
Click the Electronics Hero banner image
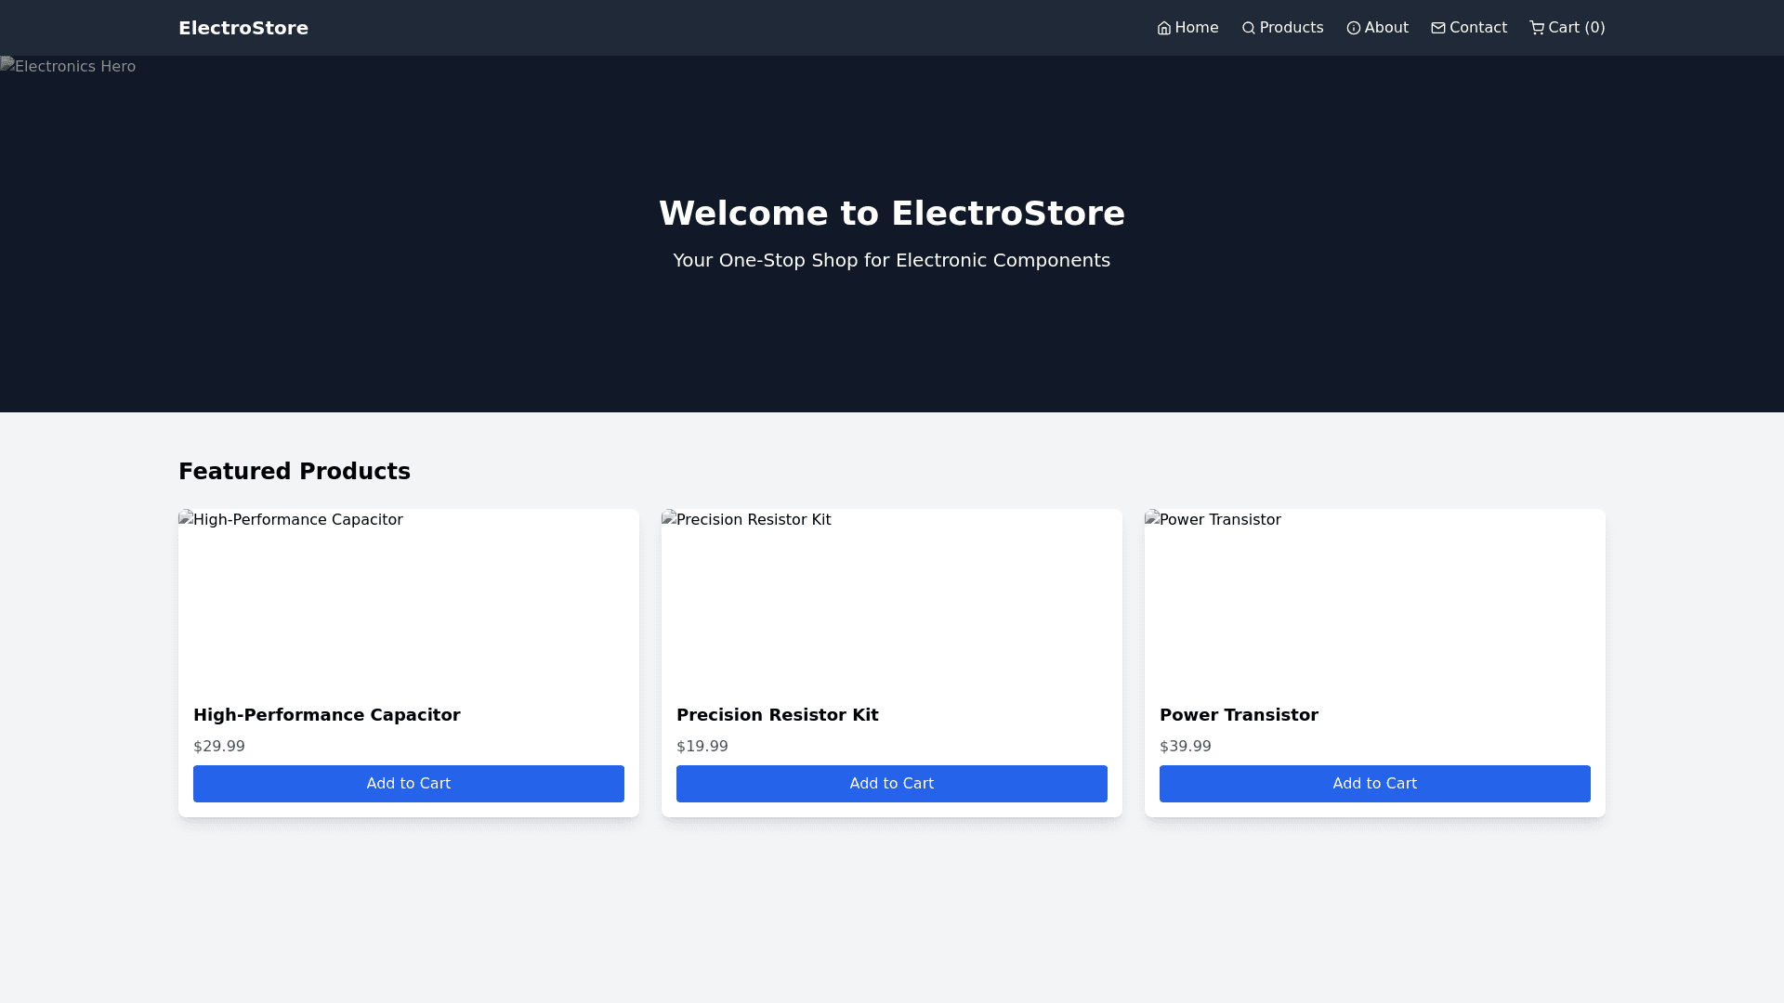(x=69, y=67)
